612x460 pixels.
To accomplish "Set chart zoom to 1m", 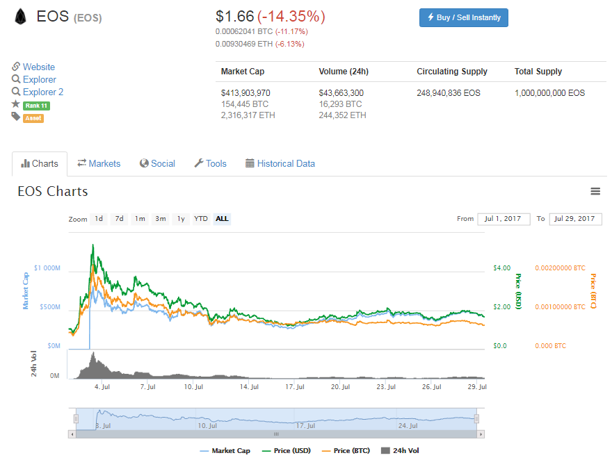I will (x=140, y=219).
